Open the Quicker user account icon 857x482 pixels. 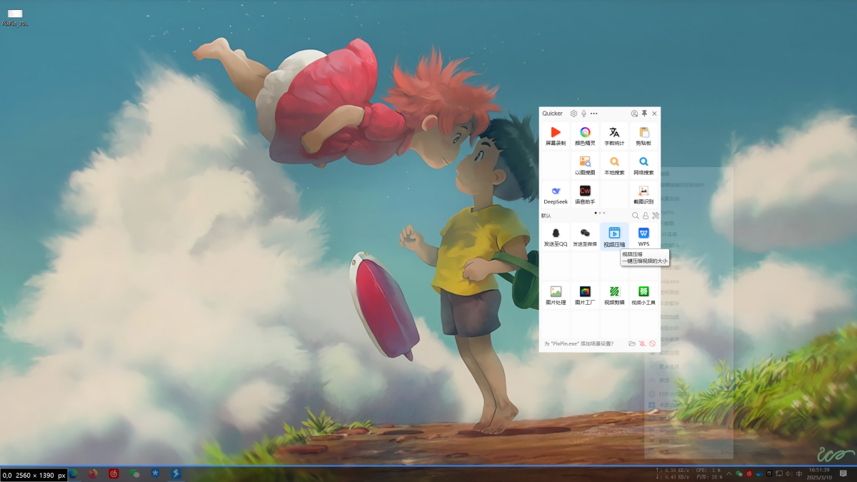pos(634,114)
